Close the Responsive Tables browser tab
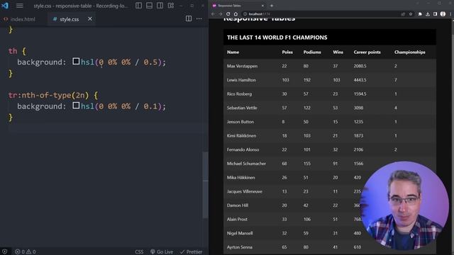This screenshot has height=255, width=454. pyautogui.click(x=262, y=6)
